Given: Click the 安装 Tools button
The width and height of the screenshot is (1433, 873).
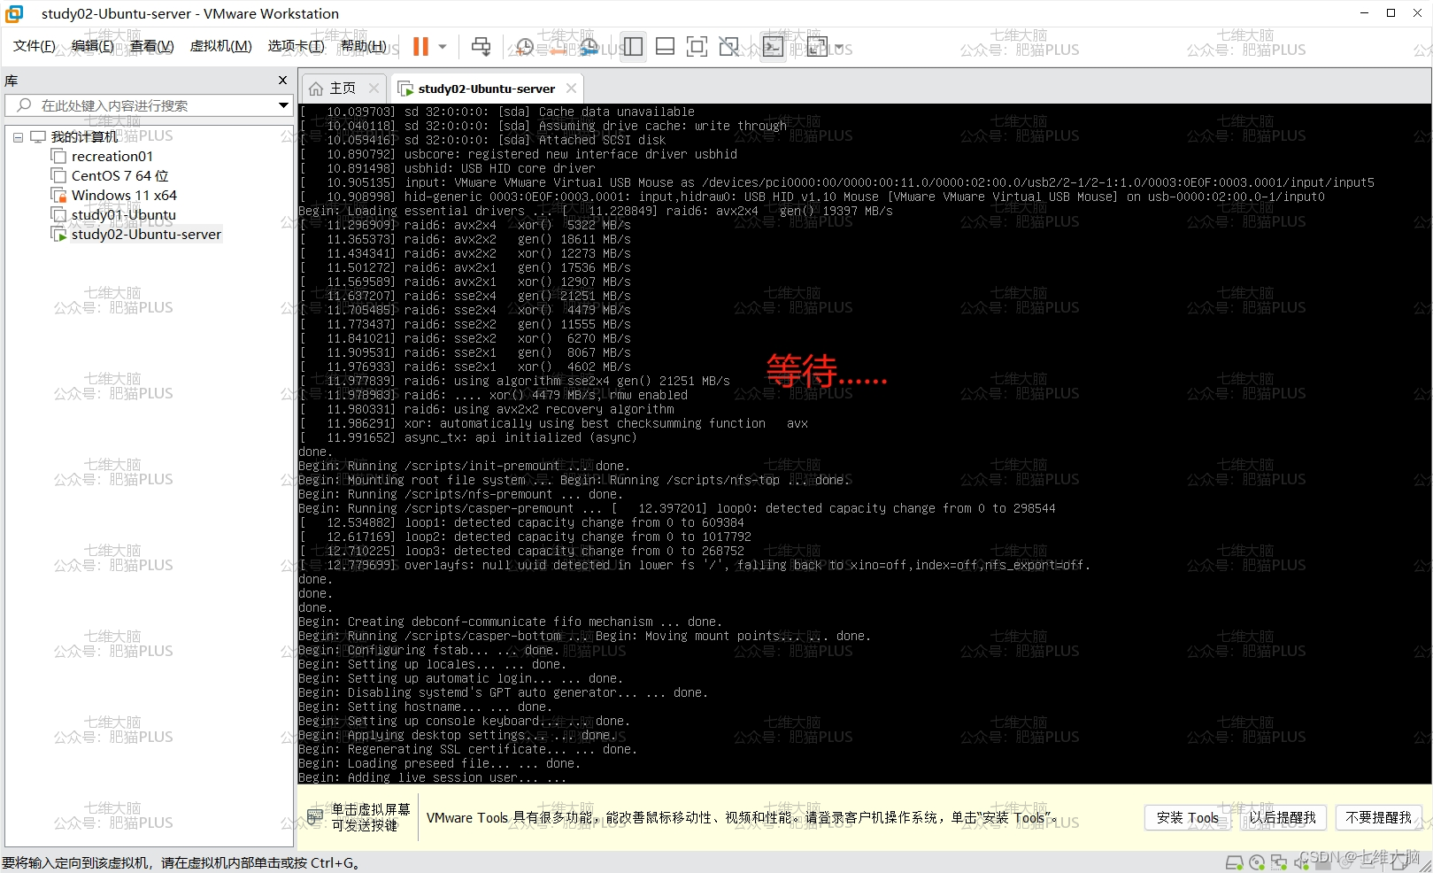Looking at the screenshot, I should 1187,817.
